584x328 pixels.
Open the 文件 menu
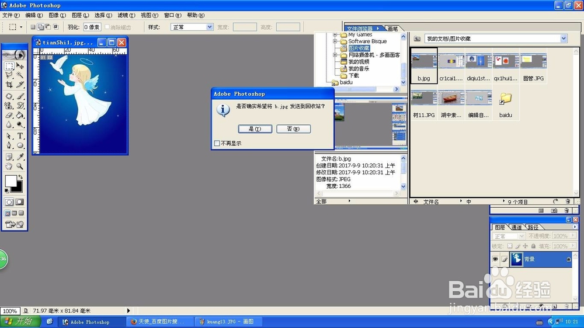coord(11,15)
